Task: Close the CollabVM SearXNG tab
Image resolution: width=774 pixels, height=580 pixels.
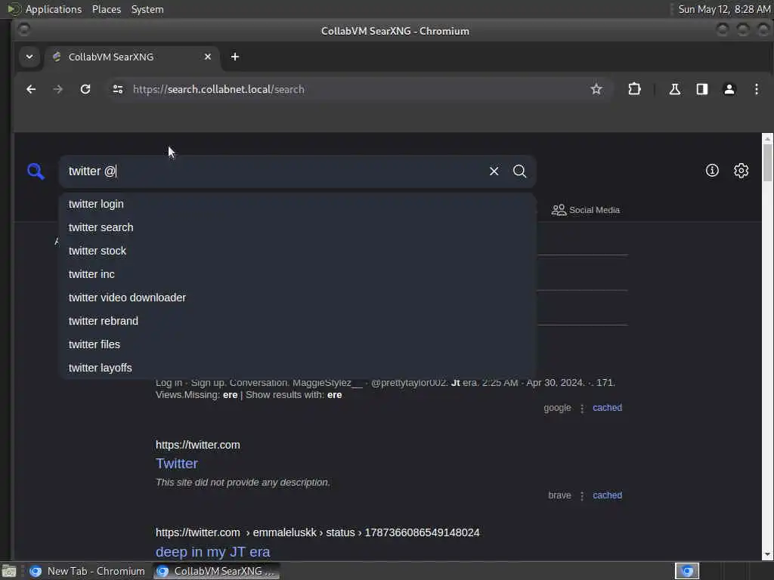Action: tap(208, 57)
